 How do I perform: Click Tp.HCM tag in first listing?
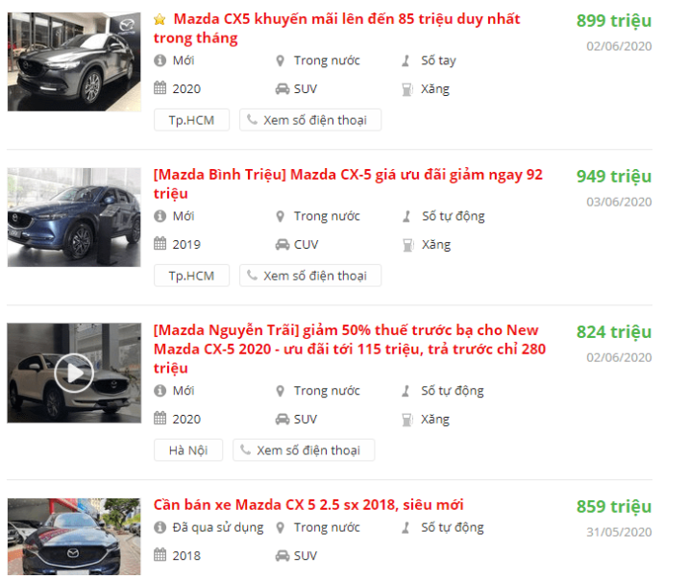click(x=192, y=120)
